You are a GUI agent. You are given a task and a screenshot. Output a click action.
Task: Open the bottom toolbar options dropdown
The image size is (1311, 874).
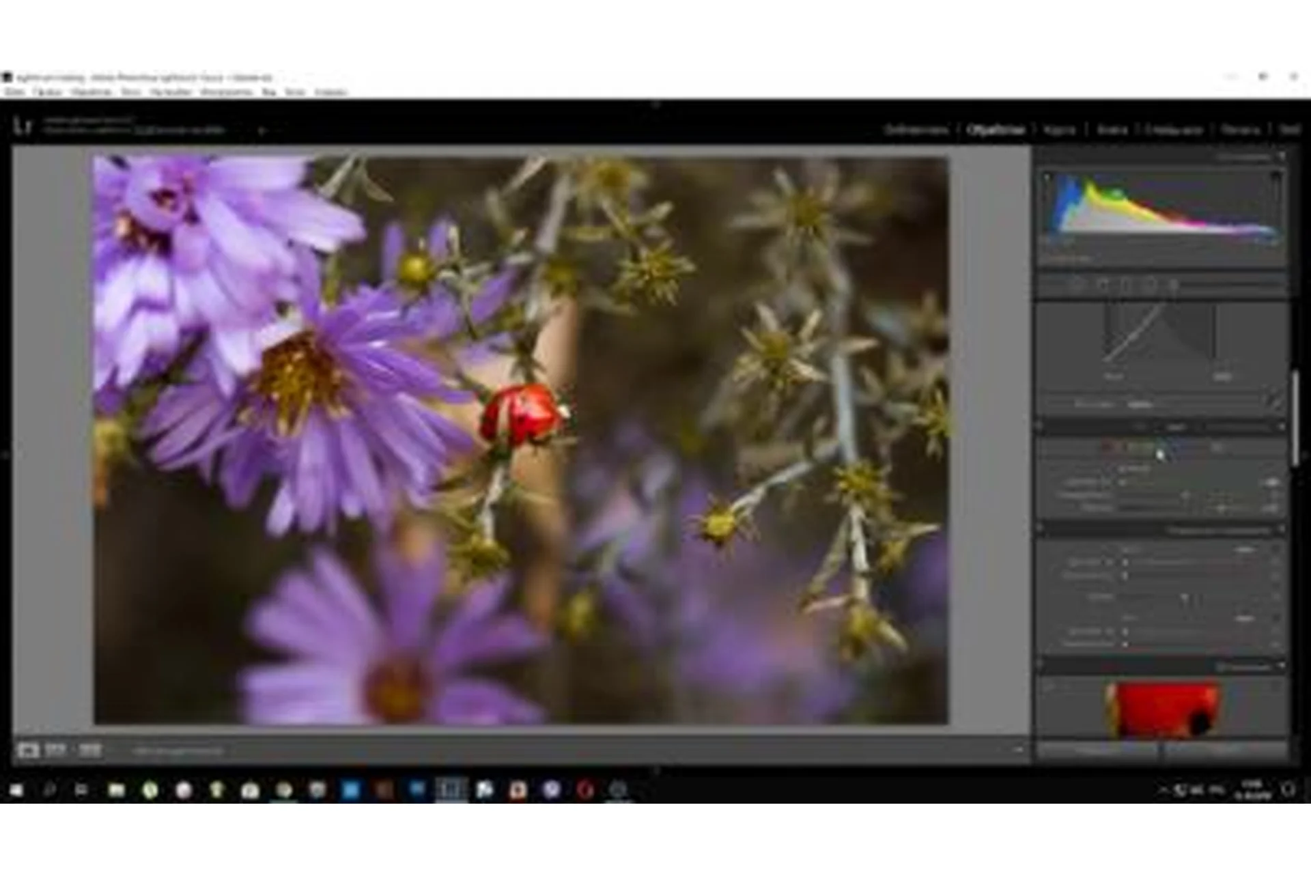click(1018, 750)
